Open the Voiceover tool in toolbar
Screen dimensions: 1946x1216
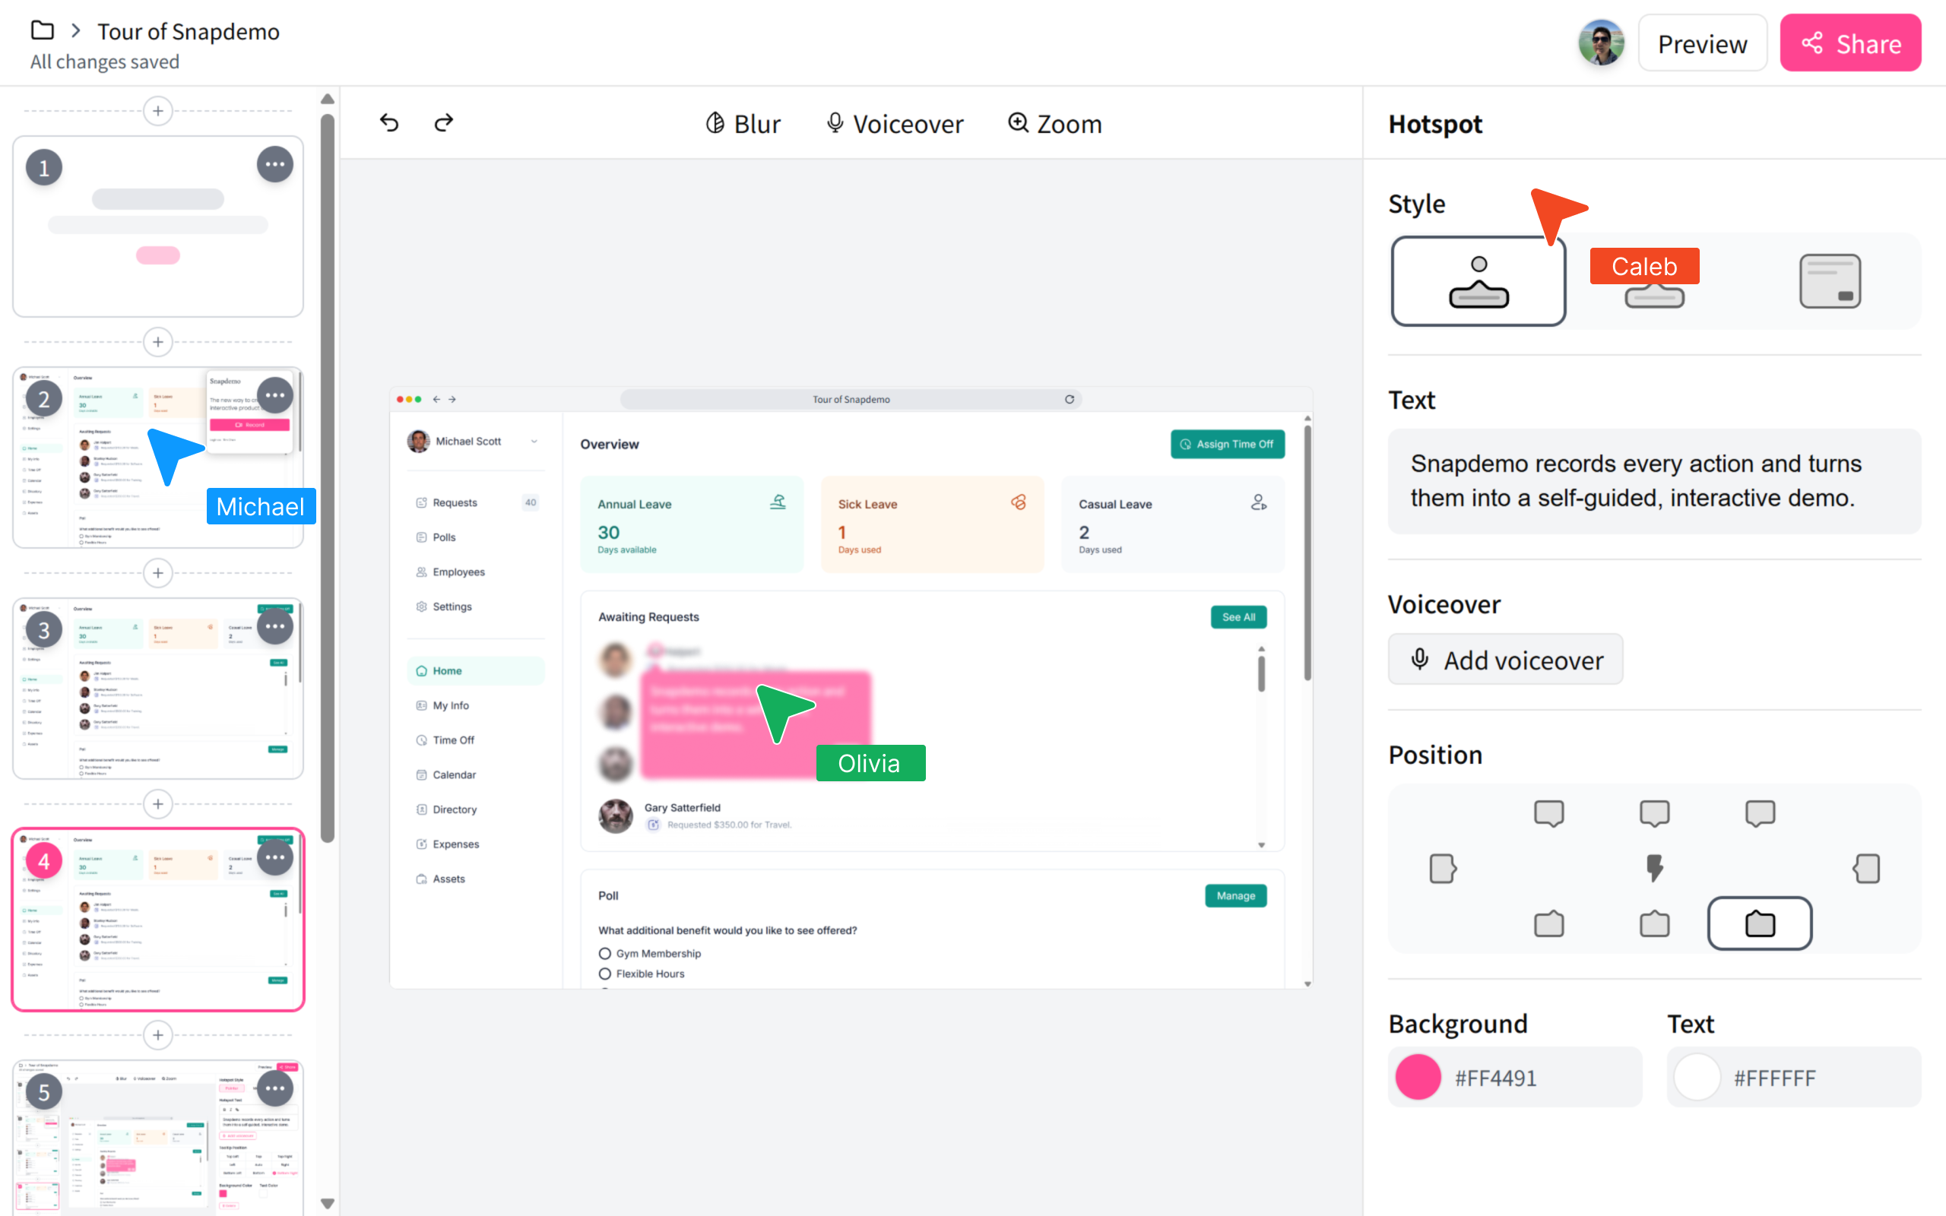894,124
